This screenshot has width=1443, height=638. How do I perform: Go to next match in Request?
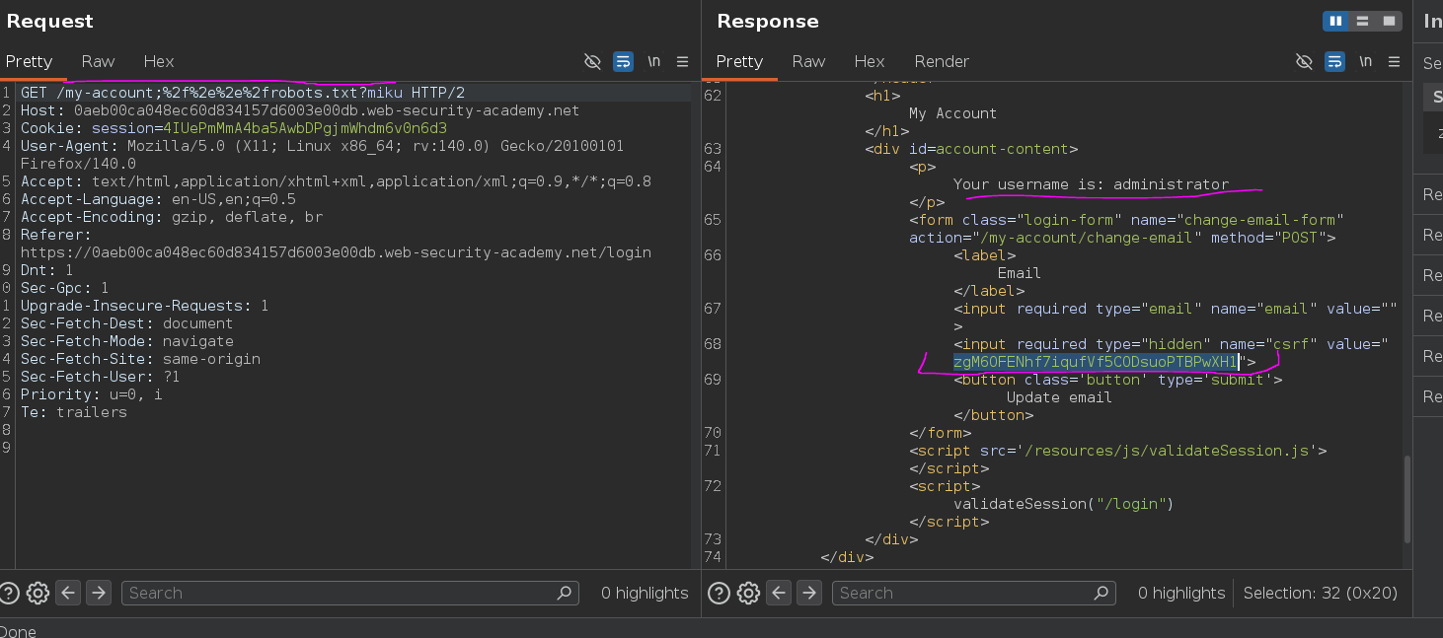pyautogui.click(x=98, y=593)
